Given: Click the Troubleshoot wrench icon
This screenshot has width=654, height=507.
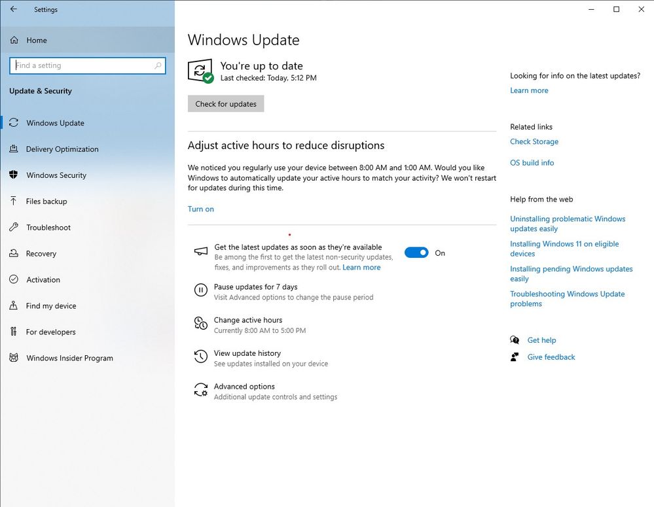Looking at the screenshot, I should pyautogui.click(x=14, y=227).
